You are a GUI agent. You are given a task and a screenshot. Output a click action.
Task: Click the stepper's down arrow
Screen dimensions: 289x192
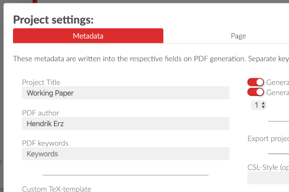(263, 107)
